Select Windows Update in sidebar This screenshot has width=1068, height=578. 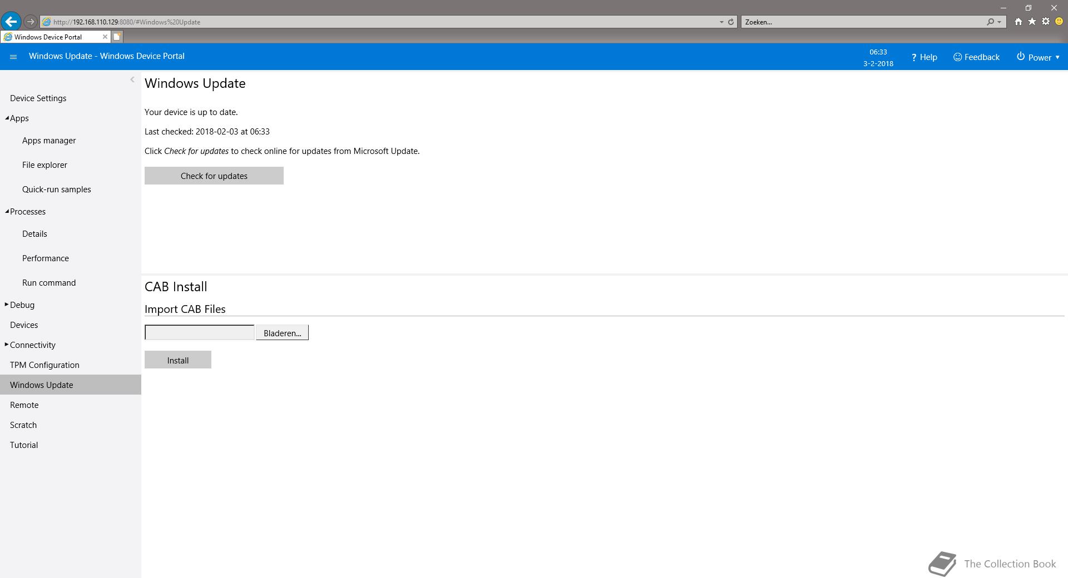coord(71,385)
